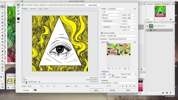Image resolution: width=178 pixels, height=100 pixels.
Task: Click the Cancel button
Action: (112, 90)
